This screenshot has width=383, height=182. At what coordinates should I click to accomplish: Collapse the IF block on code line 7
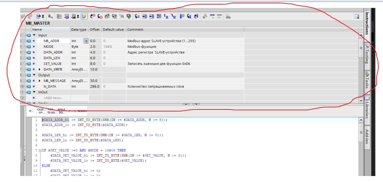[39, 150]
